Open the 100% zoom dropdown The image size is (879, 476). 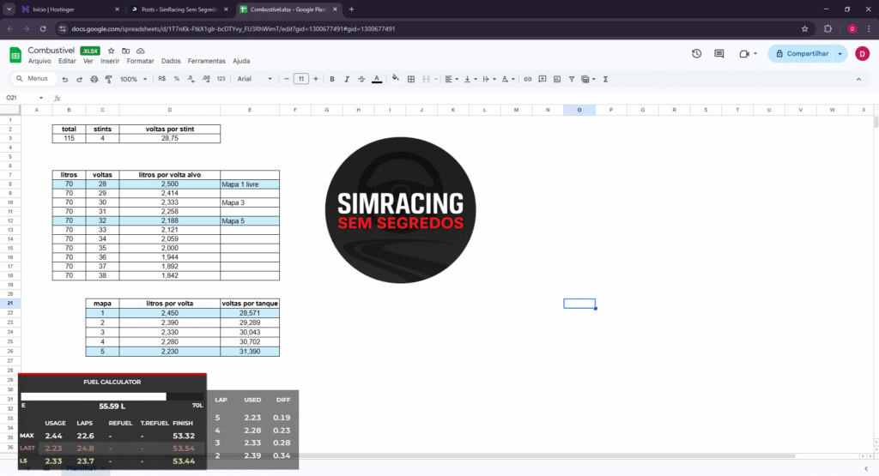[x=132, y=79]
